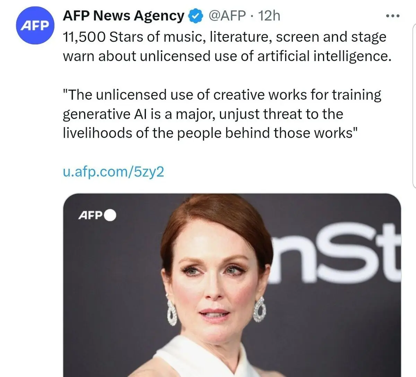Click the 'livelihoods' word in the quote
Image resolution: width=416 pixels, height=377 pixels.
tap(97, 133)
